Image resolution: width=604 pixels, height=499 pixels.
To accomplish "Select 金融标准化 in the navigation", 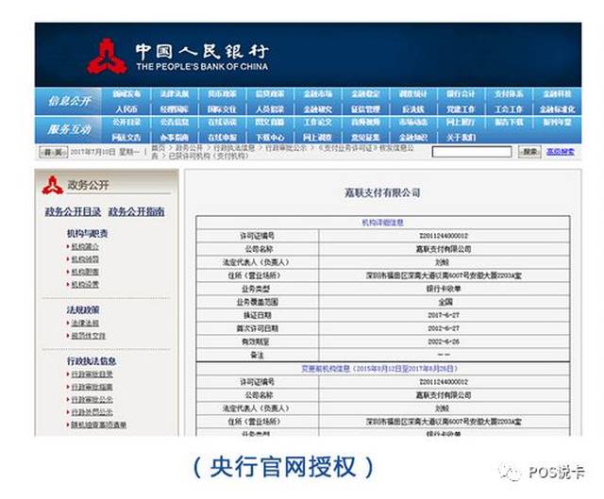I will (557, 109).
